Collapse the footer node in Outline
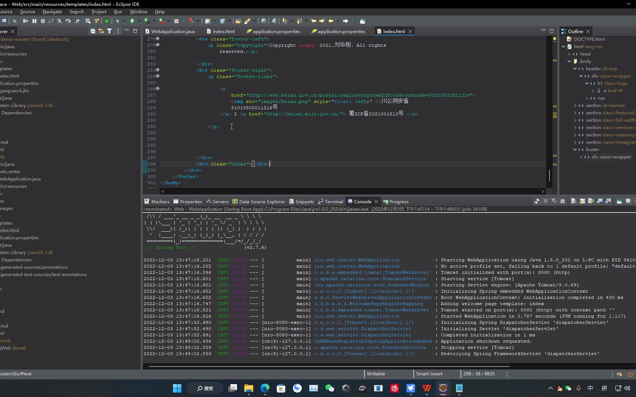Image resolution: width=636 pixels, height=397 pixels. click(575, 150)
